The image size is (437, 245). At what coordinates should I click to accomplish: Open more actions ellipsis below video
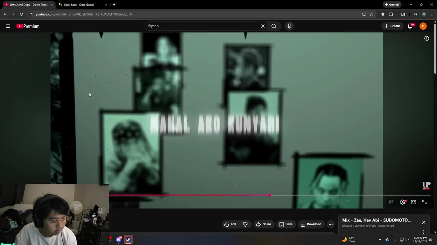tap(330, 224)
